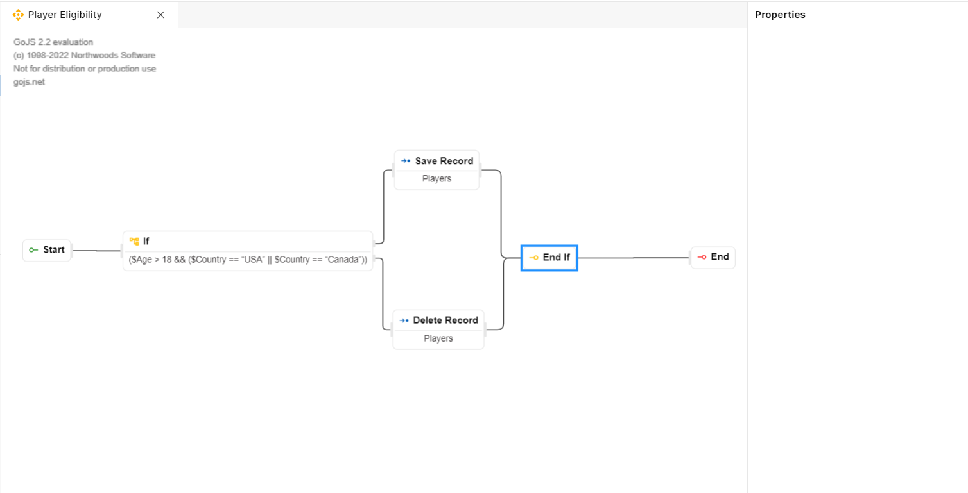
Task: Click Players under Save Record
Action: (436, 179)
